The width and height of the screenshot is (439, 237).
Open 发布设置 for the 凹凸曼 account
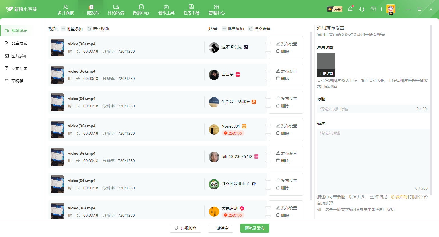click(x=286, y=71)
